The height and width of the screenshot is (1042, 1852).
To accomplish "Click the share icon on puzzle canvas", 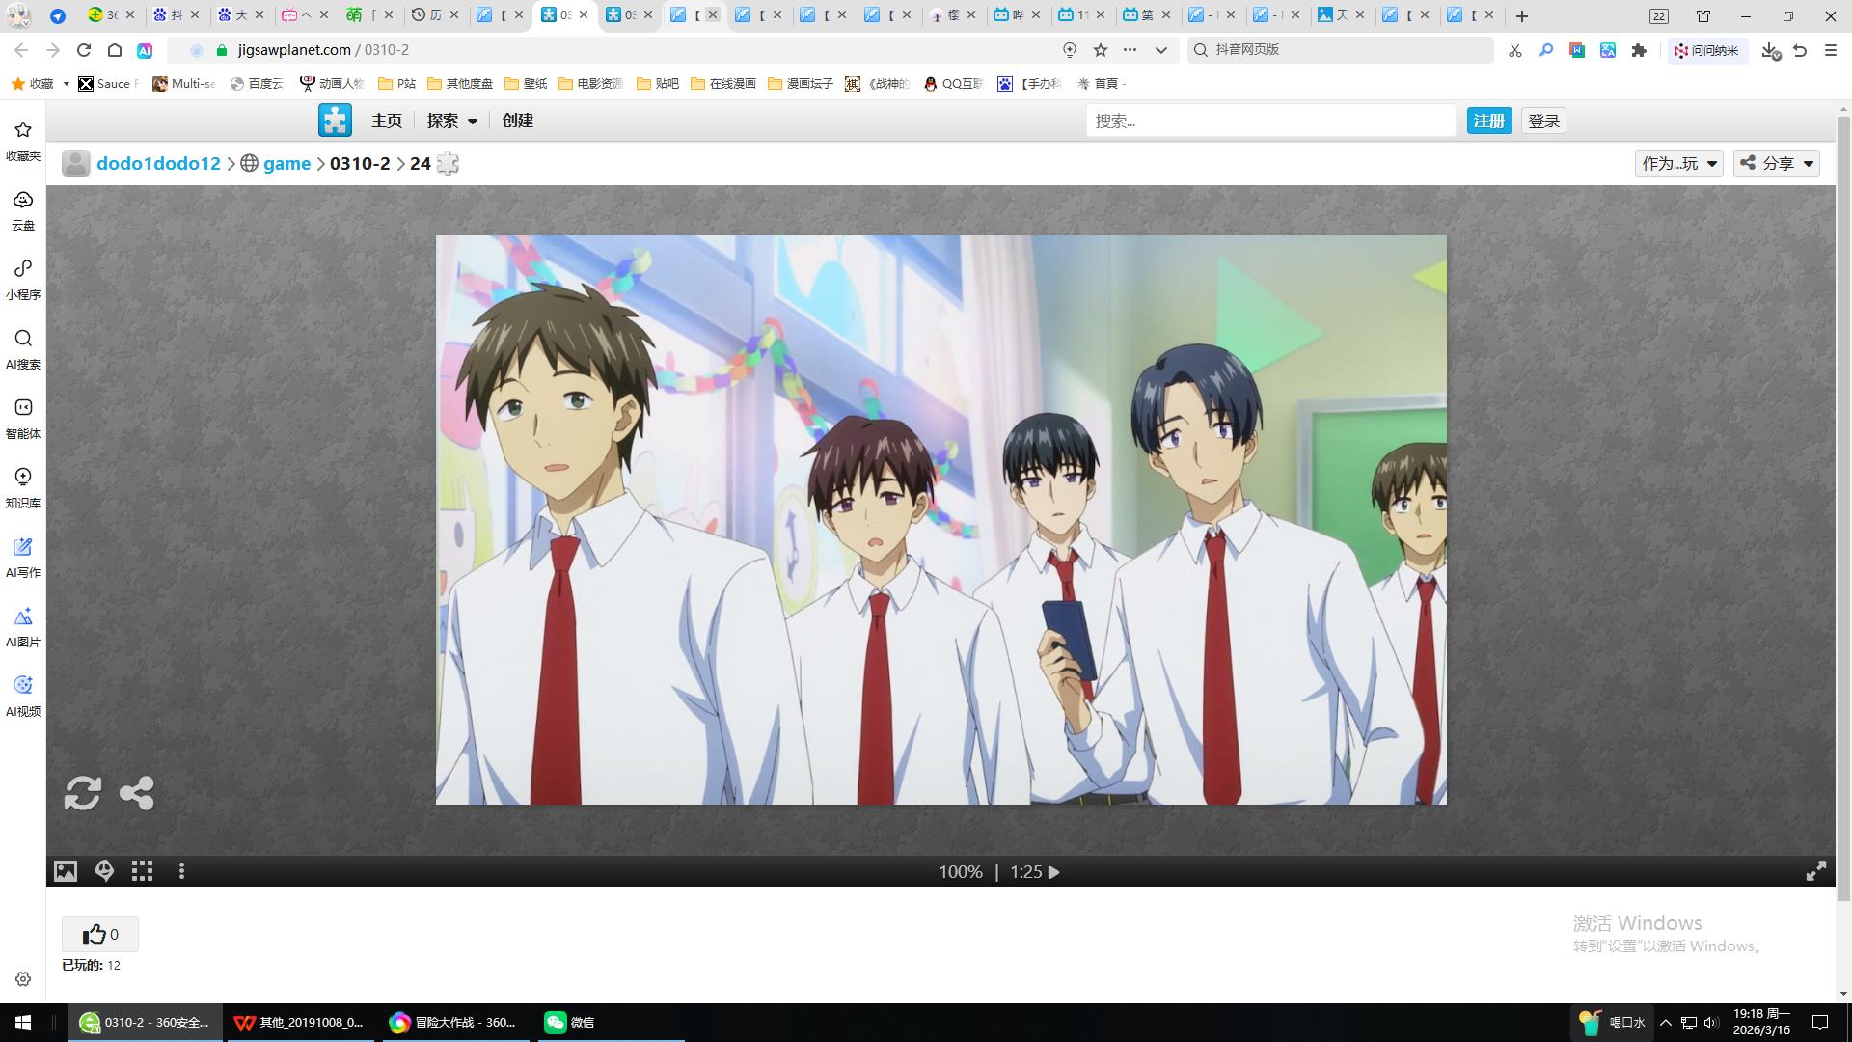I will pos(136,793).
